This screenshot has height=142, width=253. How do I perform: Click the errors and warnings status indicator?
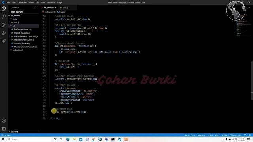[6, 135]
